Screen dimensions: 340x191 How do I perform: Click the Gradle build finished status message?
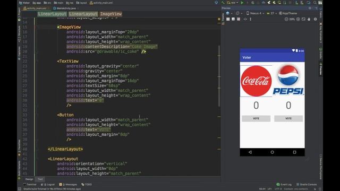click(x=52, y=189)
